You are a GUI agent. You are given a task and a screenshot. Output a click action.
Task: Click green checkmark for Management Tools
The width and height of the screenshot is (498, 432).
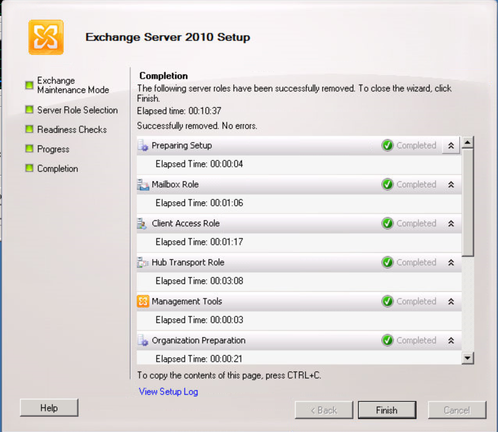387,302
